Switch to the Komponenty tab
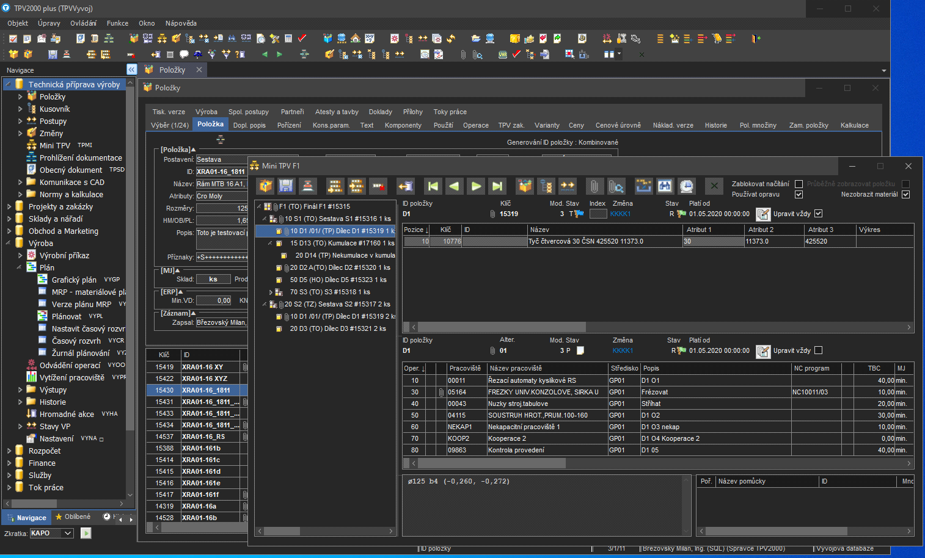 pos(403,125)
